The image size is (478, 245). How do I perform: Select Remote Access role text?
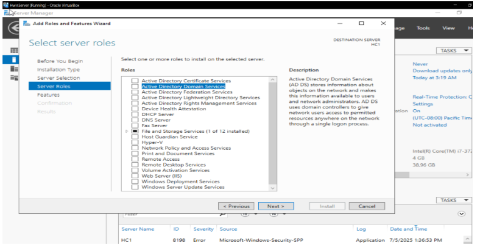(161, 159)
